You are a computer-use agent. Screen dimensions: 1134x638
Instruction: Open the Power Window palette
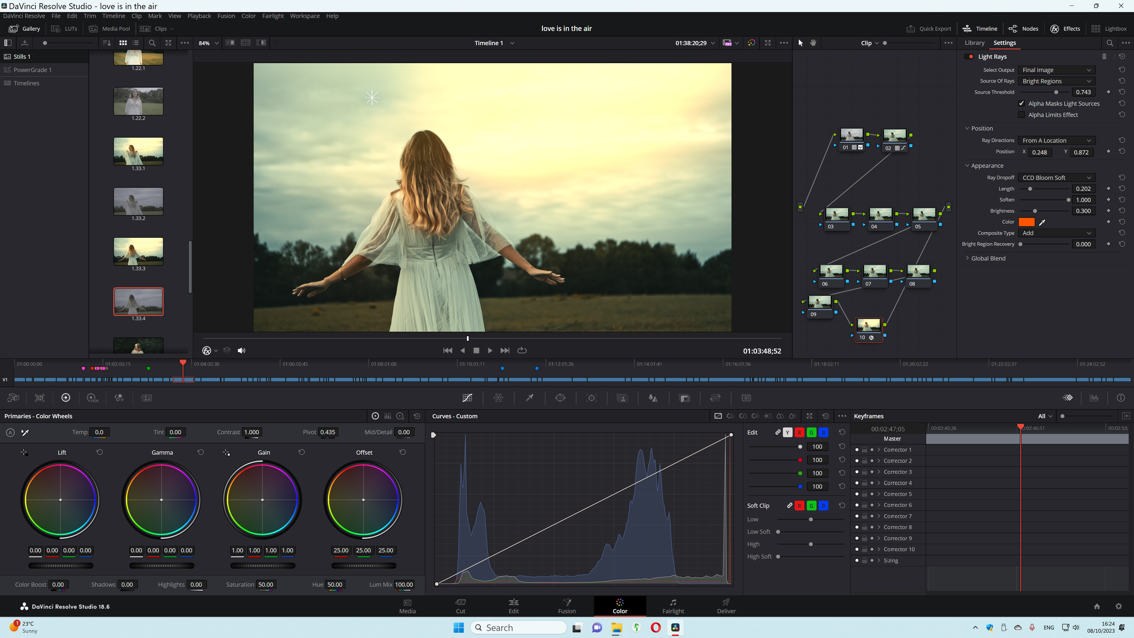click(560, 398)
